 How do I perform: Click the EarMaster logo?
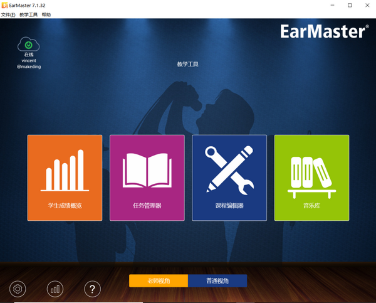tap(323, 33)
